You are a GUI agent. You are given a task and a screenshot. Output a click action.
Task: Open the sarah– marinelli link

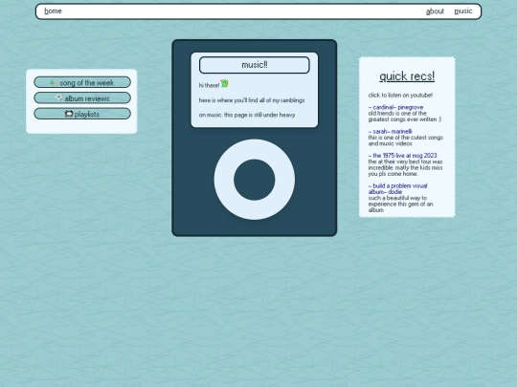[x=390, y=131]
